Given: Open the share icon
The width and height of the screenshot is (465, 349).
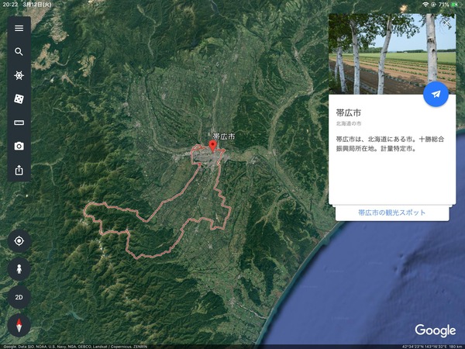Looking at the screenshot, I should (x=19, y=170).
